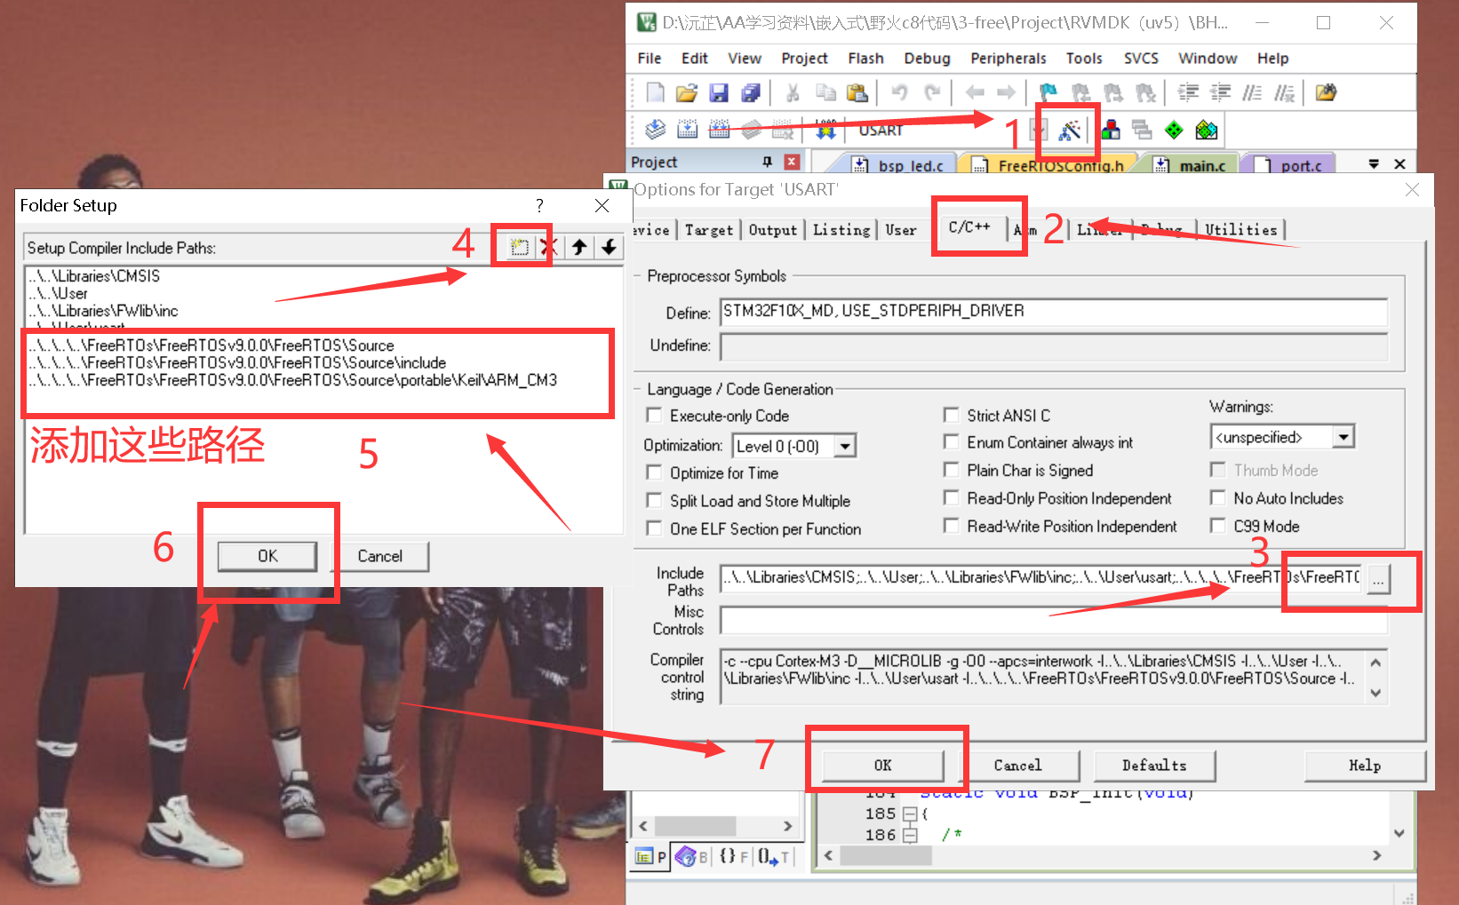
Task: Collapse the code fold at line 186
Action: pyautogui.click(x=909, y=835)
